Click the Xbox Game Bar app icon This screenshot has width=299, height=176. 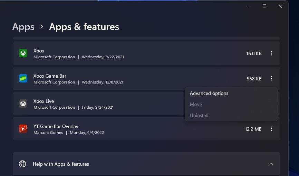tap(23, 78)
